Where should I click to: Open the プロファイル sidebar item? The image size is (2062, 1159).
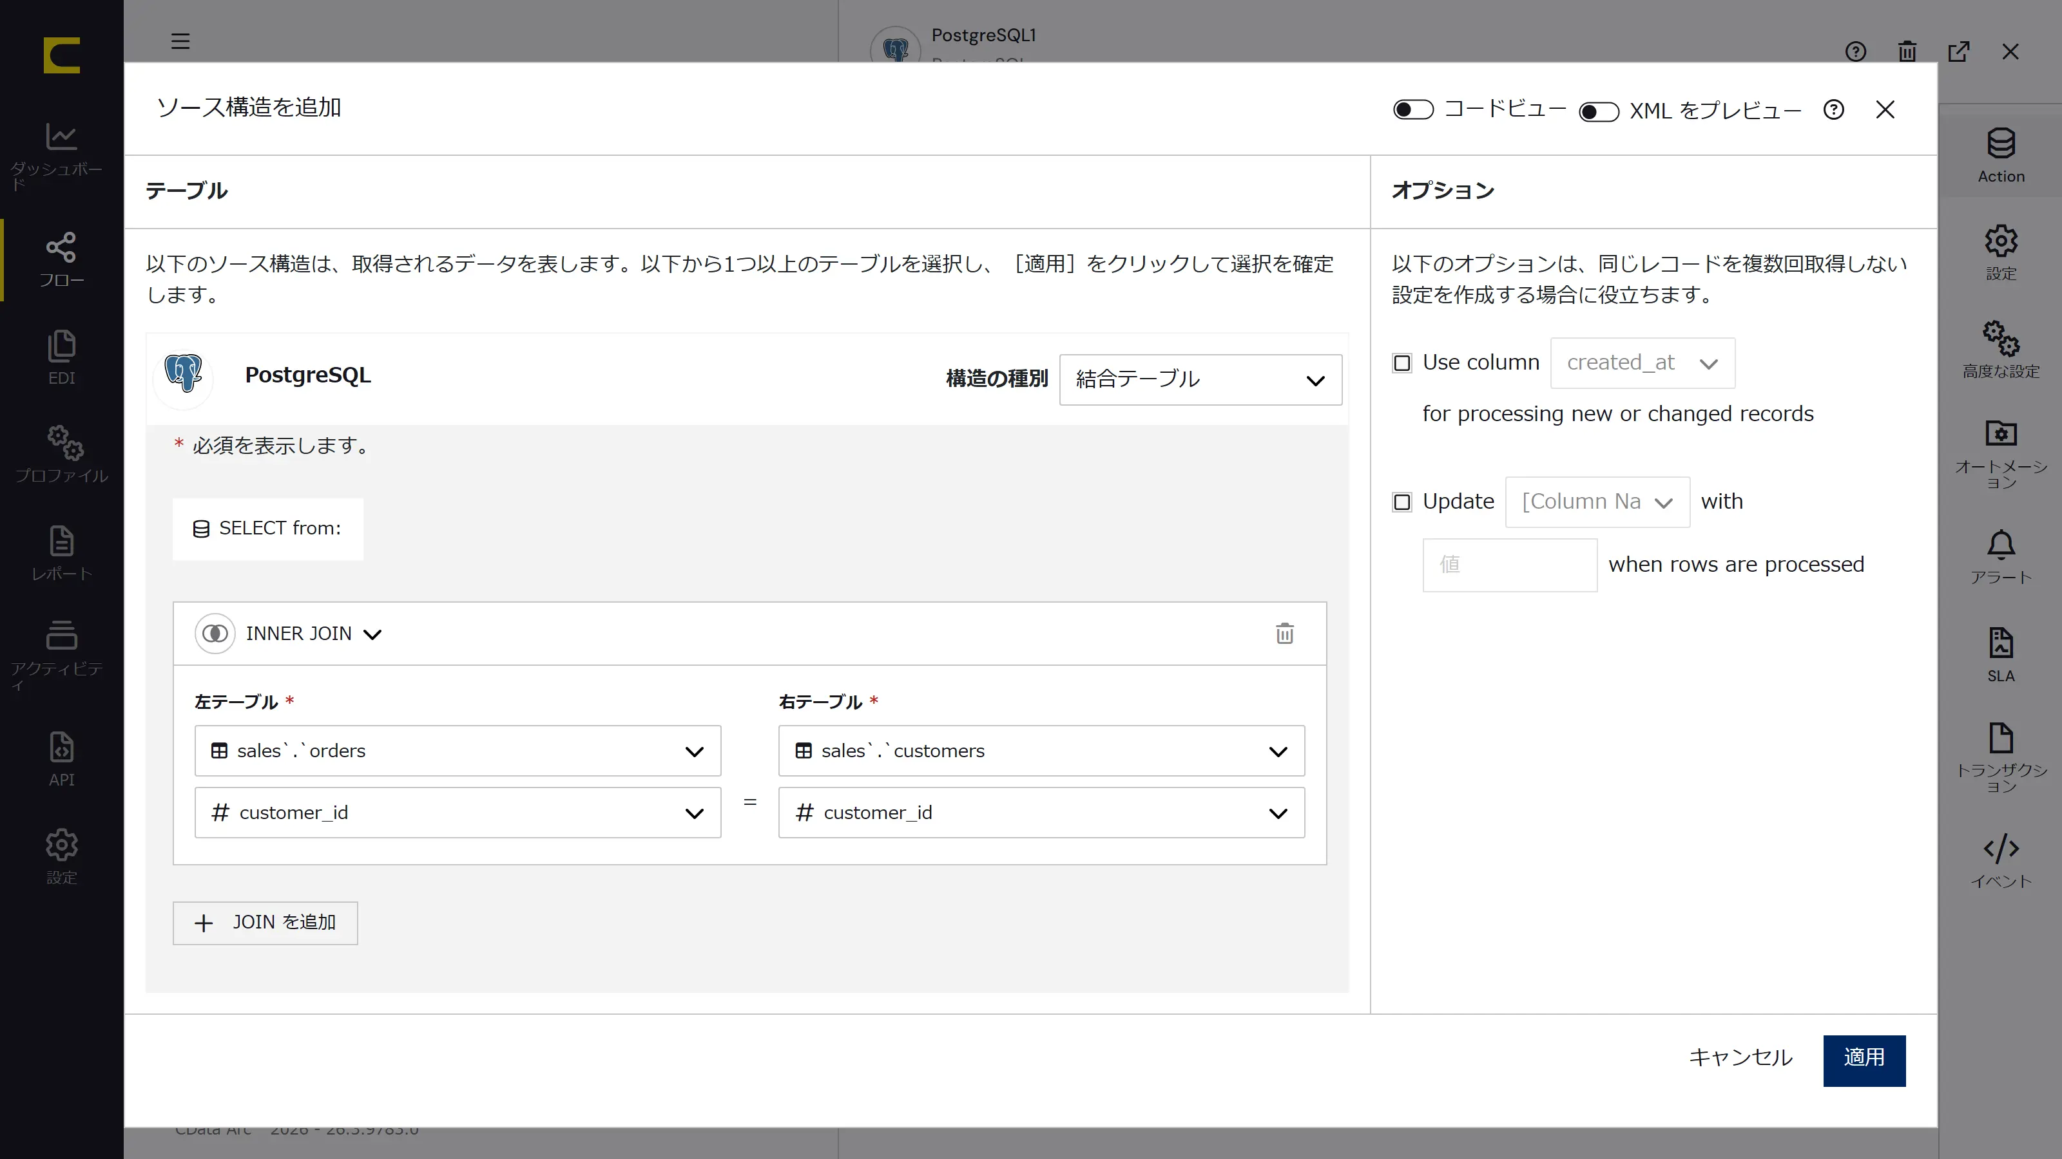(62, 455)
